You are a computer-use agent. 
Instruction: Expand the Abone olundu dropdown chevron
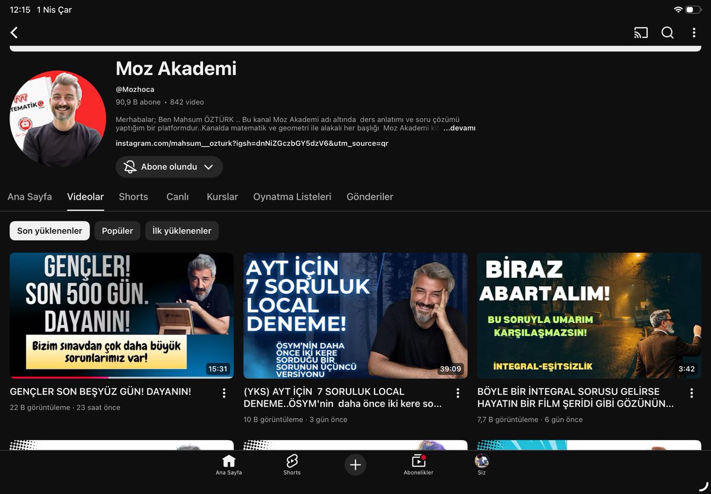tap(209, 167)
